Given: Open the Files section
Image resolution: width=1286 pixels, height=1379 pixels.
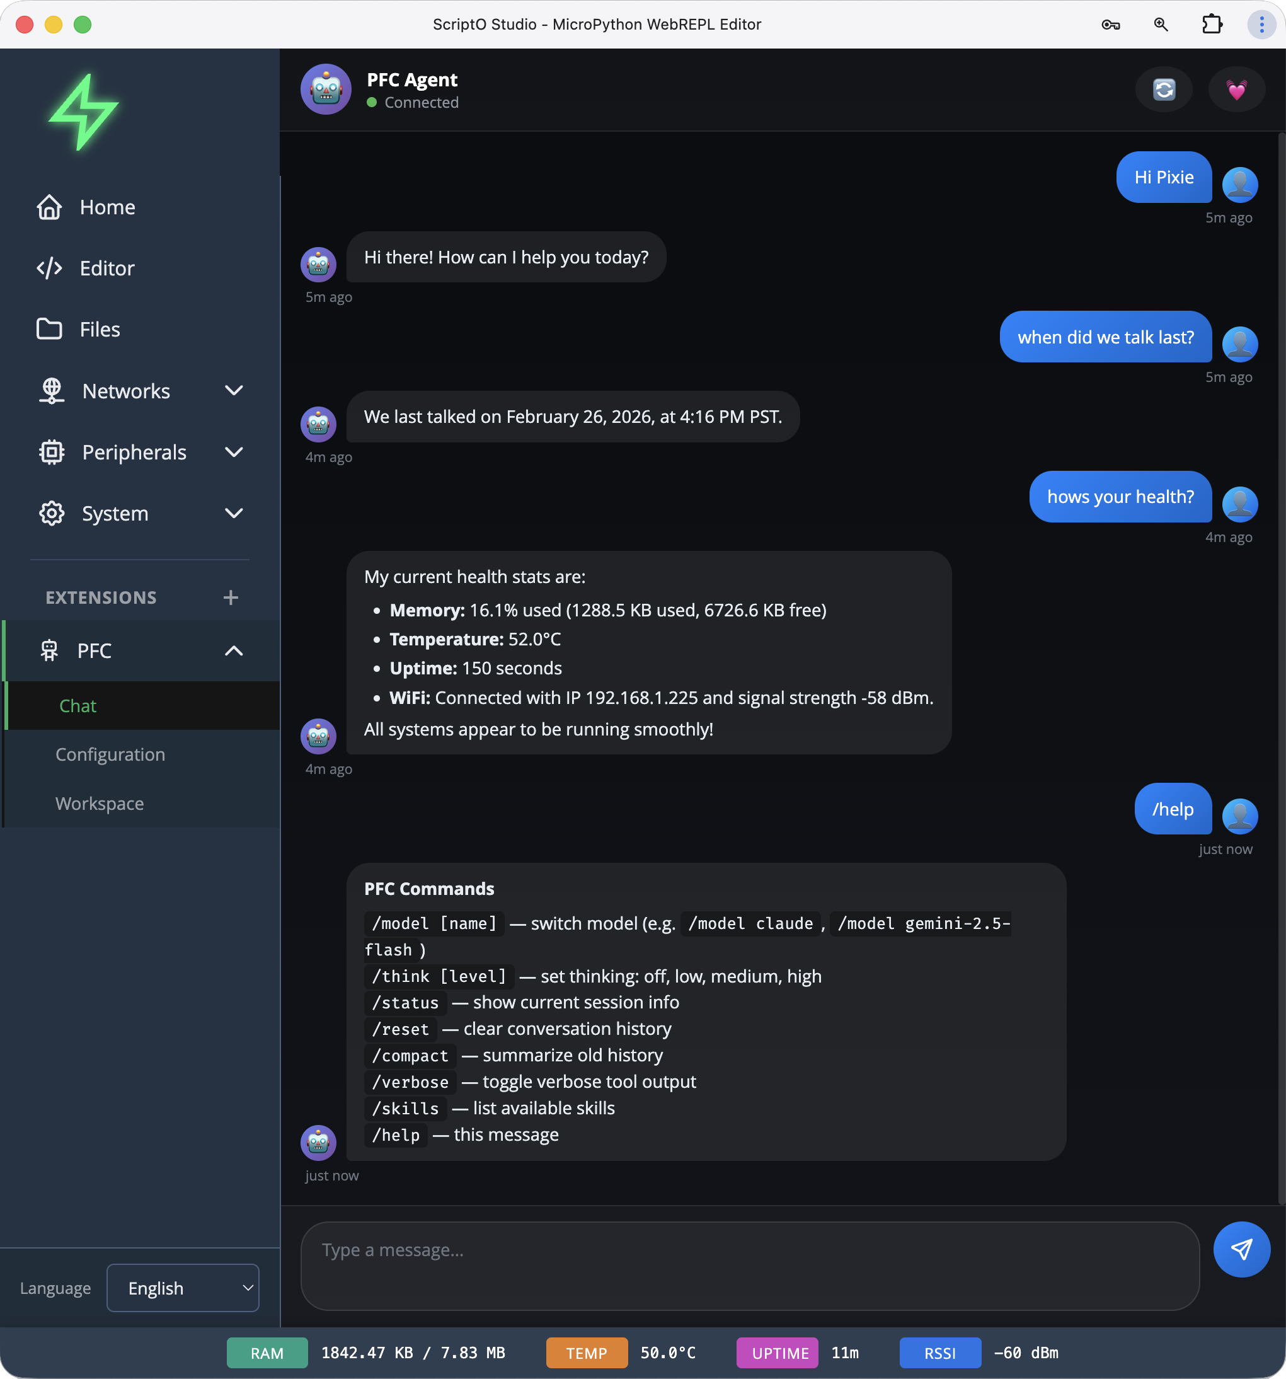Looking at the screenshot, I should [x=99, y=329].
